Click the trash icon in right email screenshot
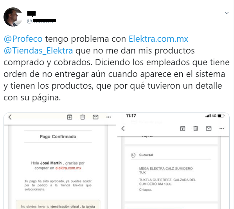Screen dimensions: 234x209 [196, 129]
